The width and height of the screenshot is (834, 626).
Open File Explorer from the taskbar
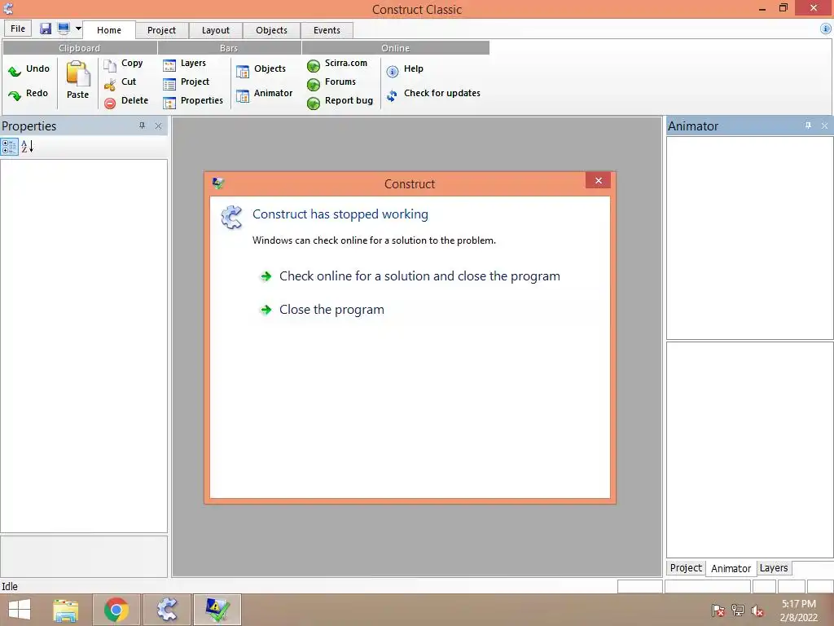66,610
